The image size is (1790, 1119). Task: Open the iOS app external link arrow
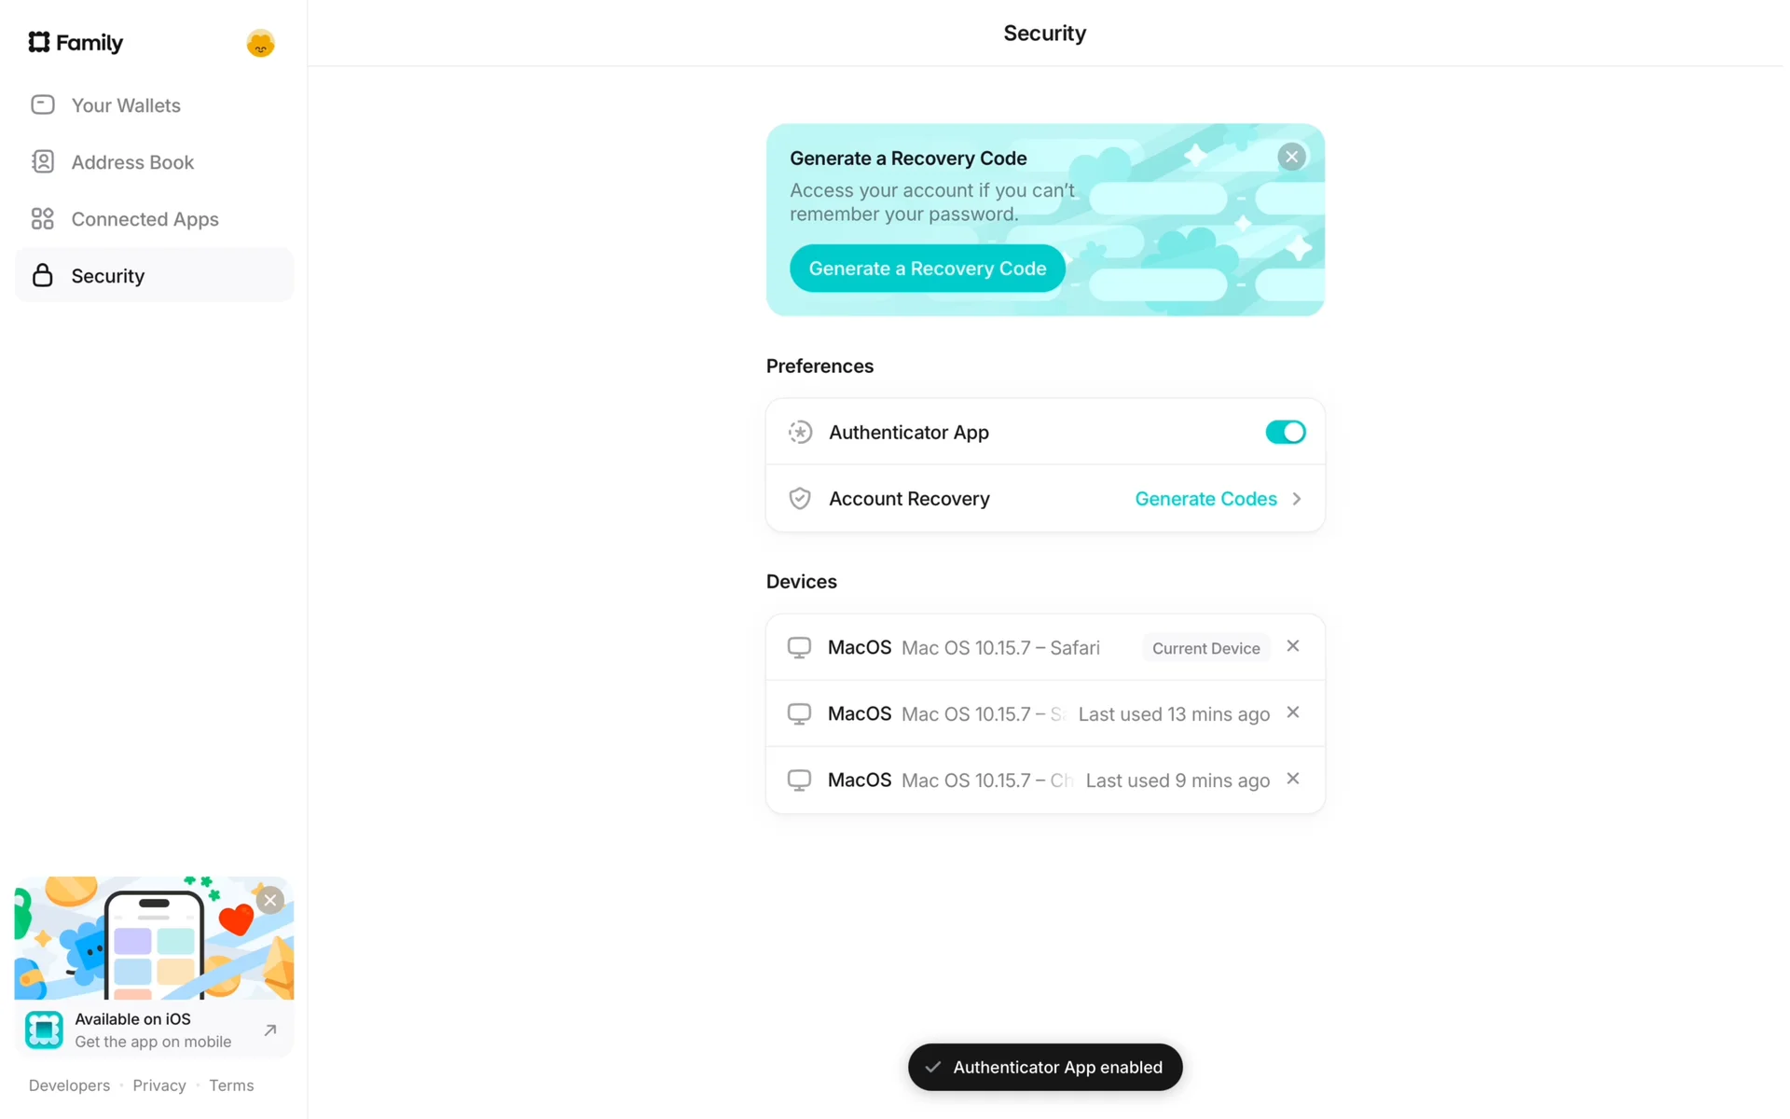[270, 1030]
